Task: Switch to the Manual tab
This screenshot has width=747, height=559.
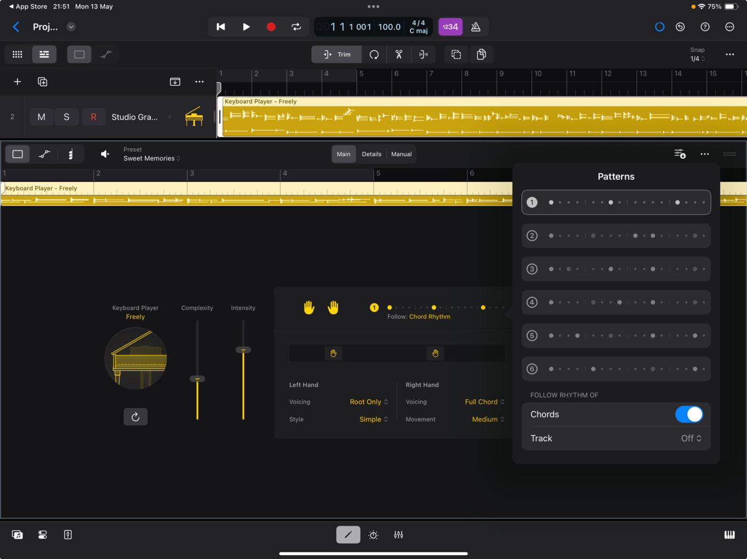Action: pyautogui.click(x=401, y=154)
